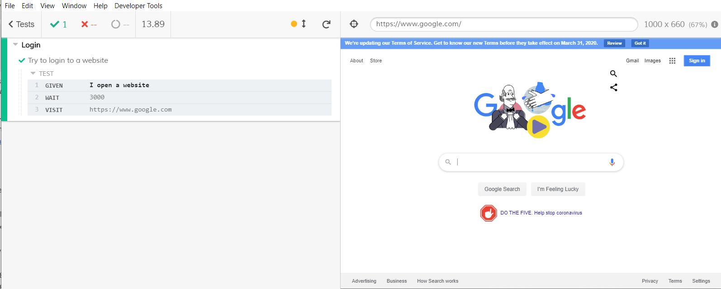Click I'm Feeling Lucky button
The image size is (721, 289).
click(x=558, y=189)
